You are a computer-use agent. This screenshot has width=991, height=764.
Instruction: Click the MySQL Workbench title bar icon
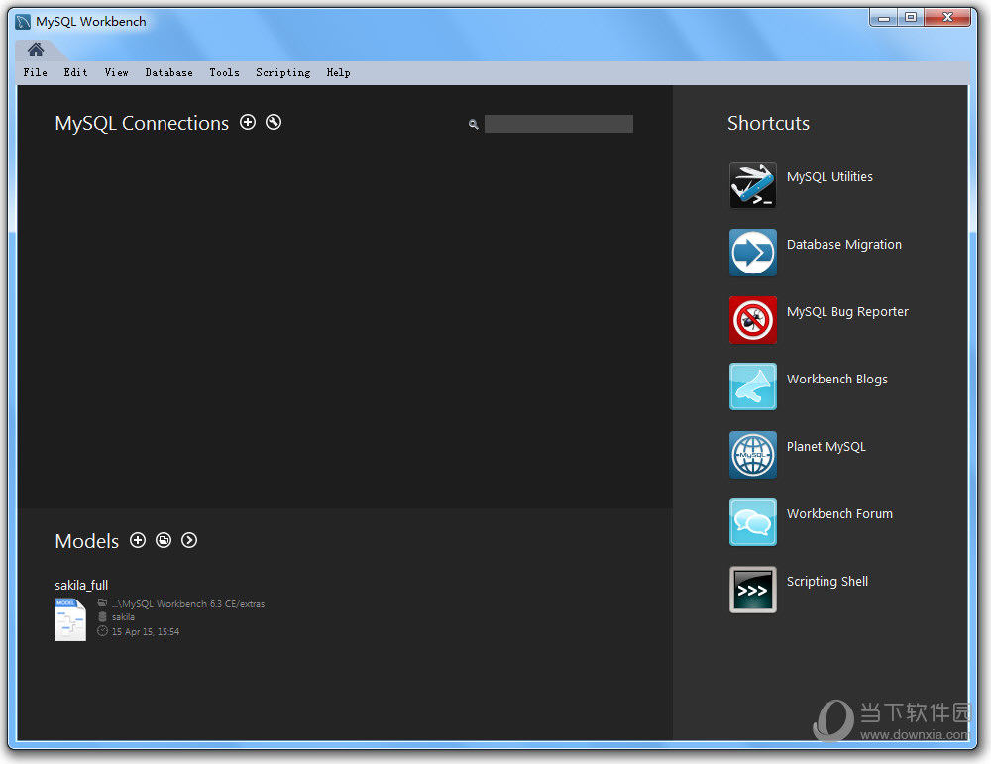(24, 22)
